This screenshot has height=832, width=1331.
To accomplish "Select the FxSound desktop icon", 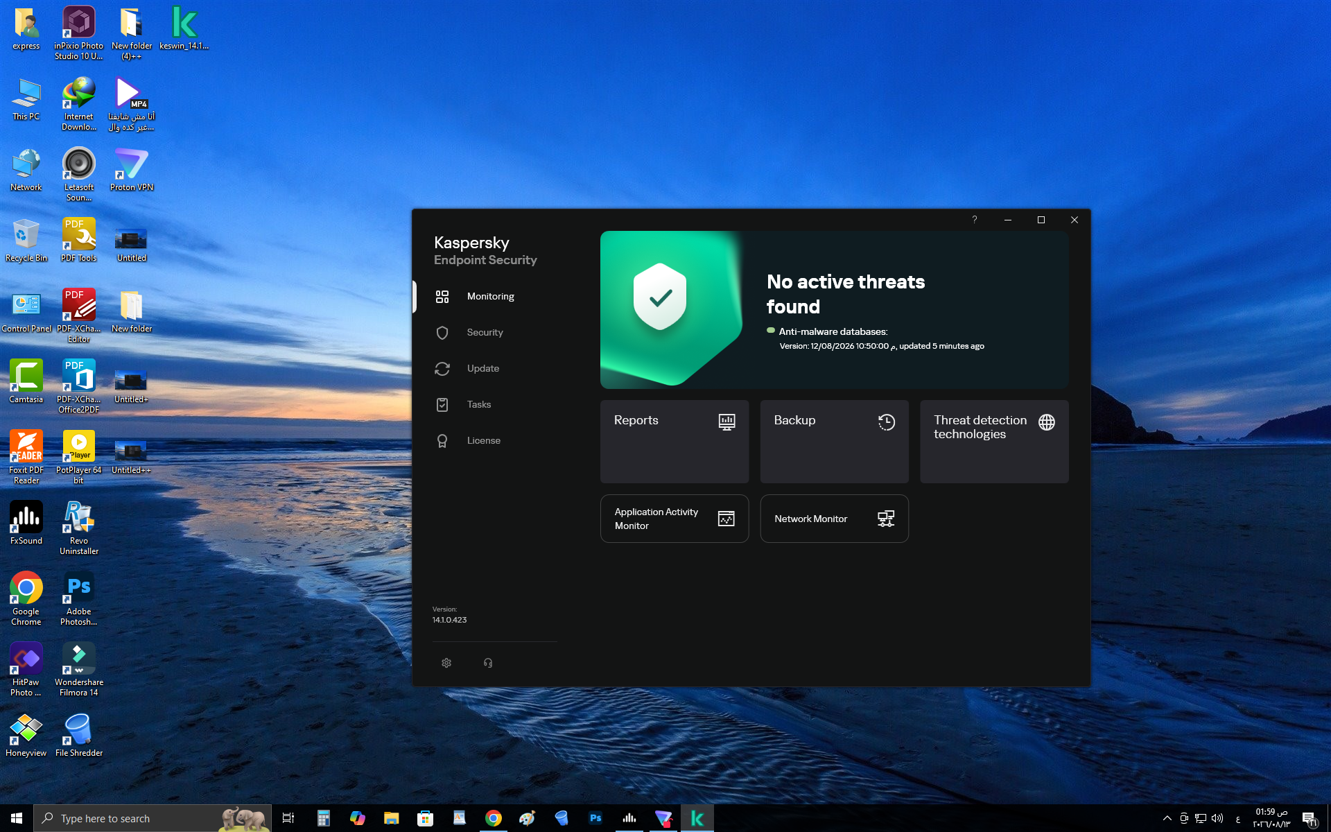I will click(x=26, y=523).
